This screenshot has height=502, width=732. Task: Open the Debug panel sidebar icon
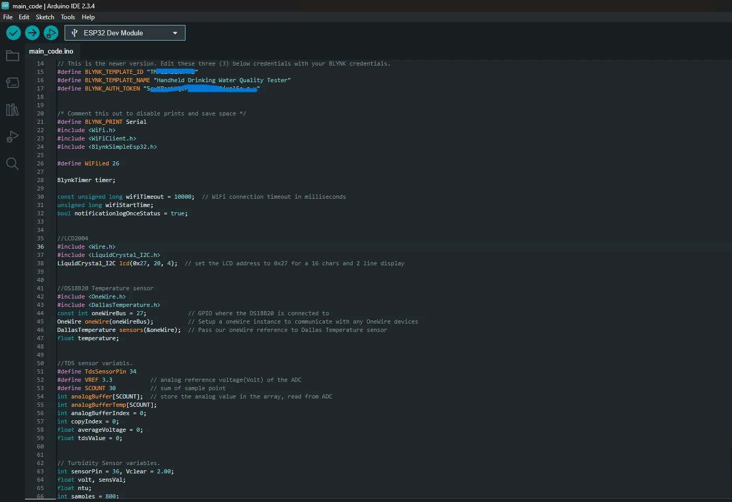click(x=13, y=137)
